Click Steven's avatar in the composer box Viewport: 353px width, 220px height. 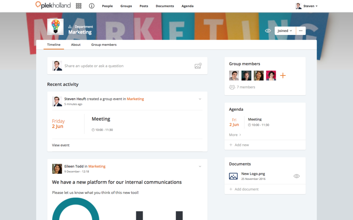point(57,66)
